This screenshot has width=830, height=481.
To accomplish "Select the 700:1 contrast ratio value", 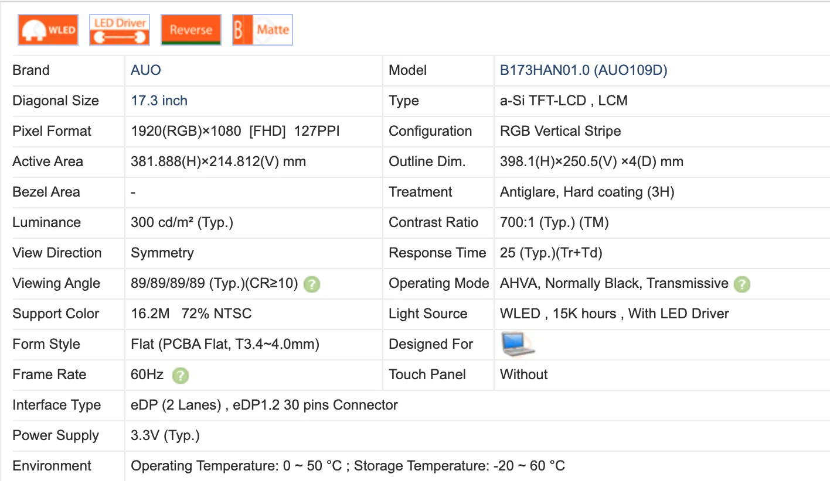I will [x=555, y=222].
